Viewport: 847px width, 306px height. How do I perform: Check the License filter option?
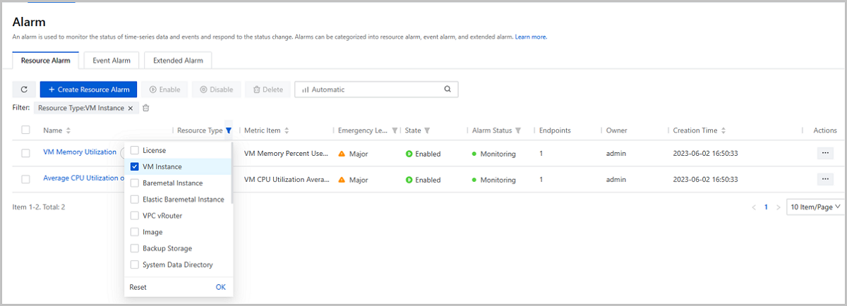pyautogui.click(x=135, y=151)
